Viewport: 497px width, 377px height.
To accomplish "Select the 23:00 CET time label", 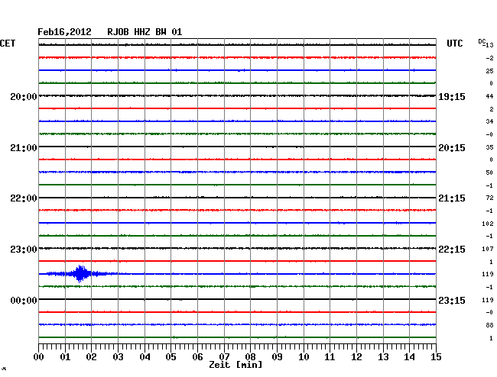I will (x=24, y=250).
